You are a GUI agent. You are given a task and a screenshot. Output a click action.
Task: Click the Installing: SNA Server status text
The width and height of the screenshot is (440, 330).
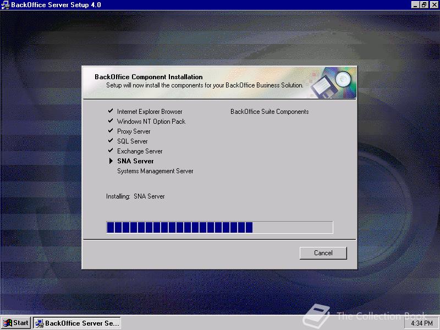point(135,196)
